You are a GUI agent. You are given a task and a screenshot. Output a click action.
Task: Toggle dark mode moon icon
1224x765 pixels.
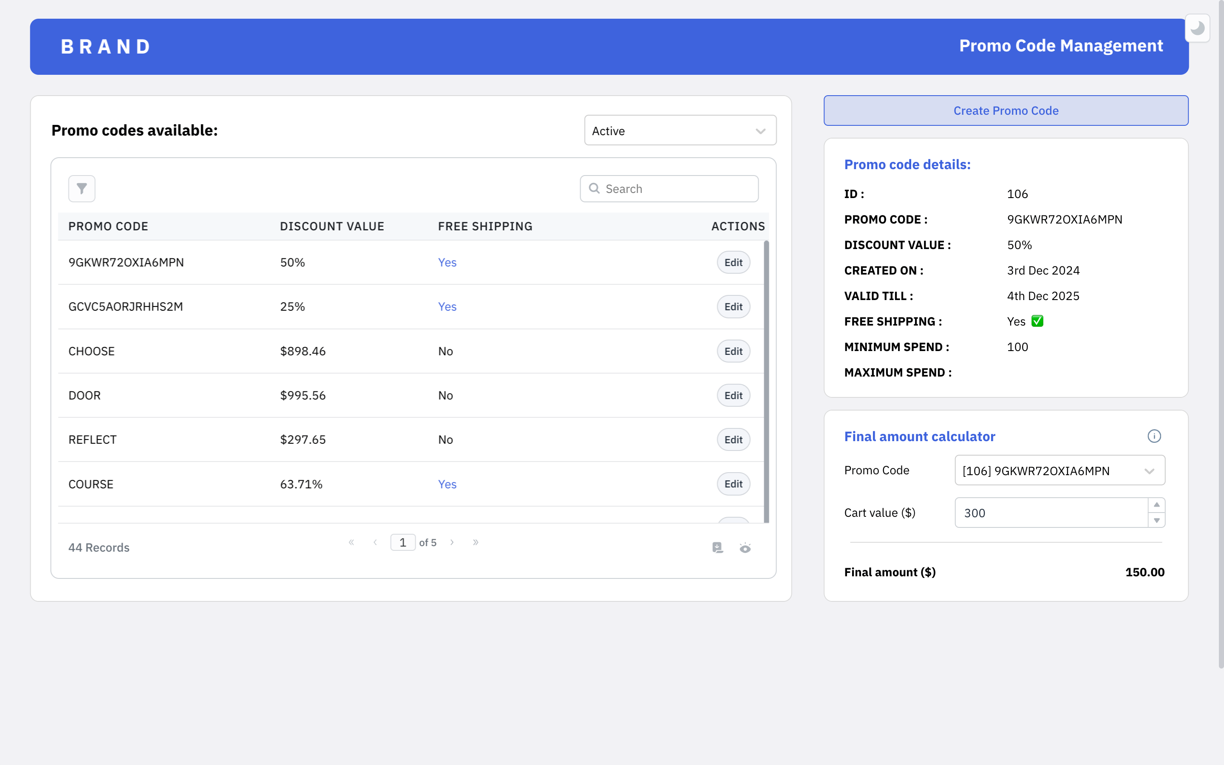pos(1197,28)
